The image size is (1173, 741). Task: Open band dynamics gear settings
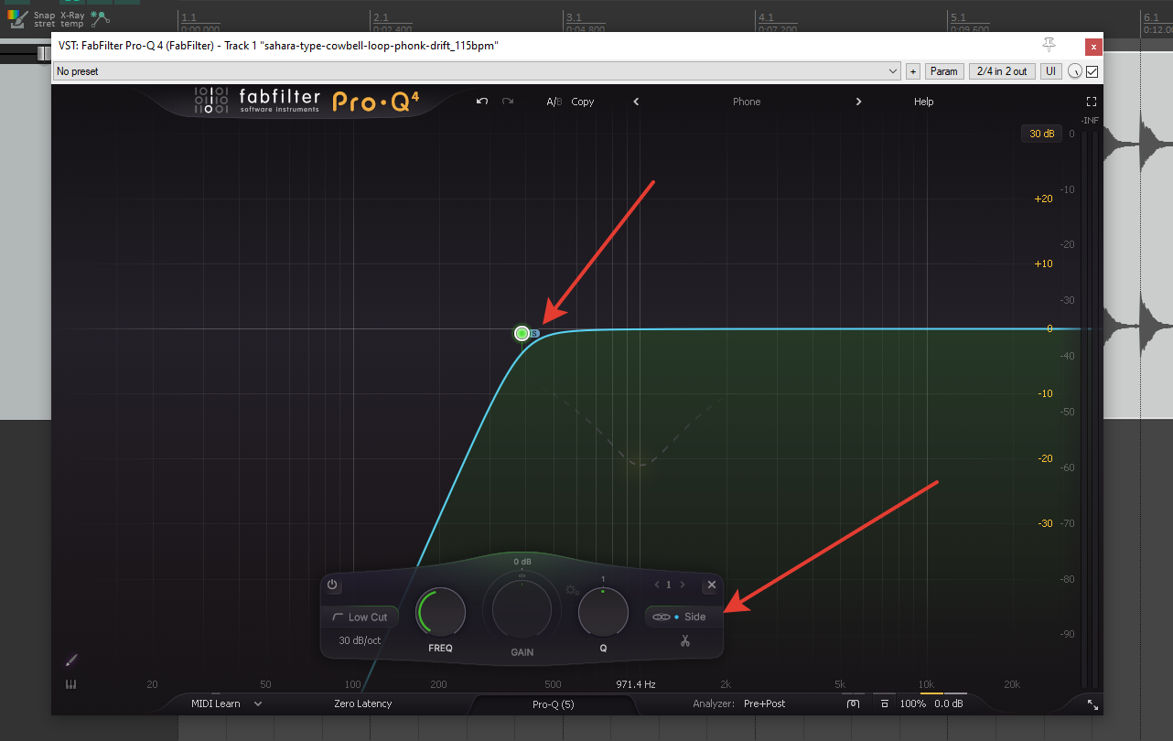tap(573, 590)
